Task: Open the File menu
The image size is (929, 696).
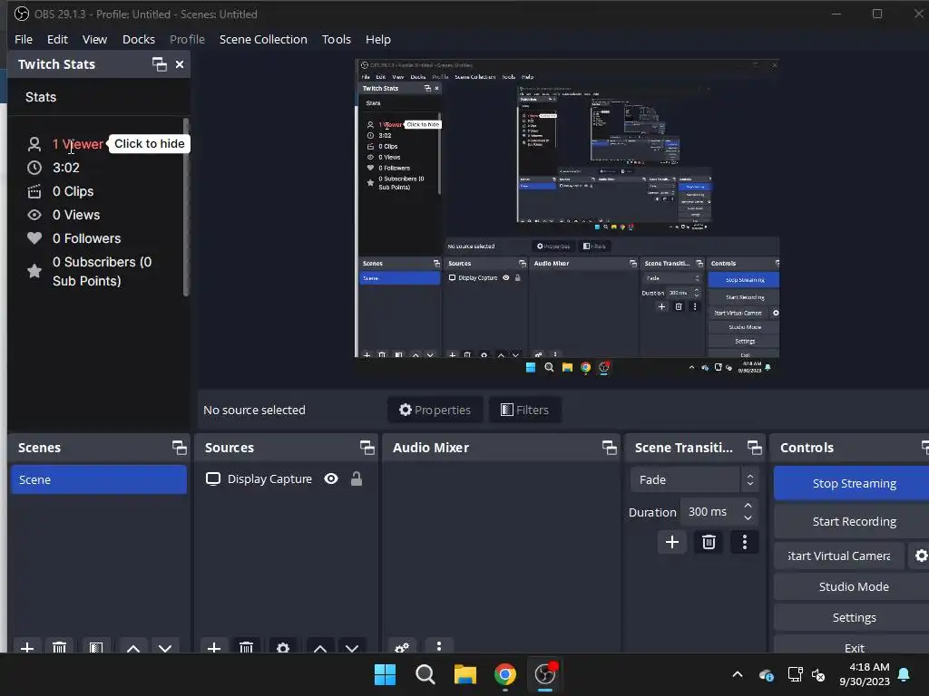Action: pyautogui.click(x=24, y=39)
